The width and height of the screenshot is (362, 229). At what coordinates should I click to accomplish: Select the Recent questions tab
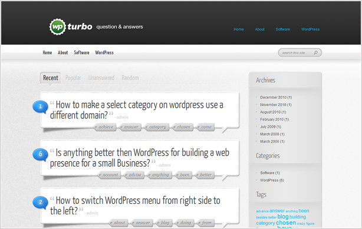click(x=51, y=78)
